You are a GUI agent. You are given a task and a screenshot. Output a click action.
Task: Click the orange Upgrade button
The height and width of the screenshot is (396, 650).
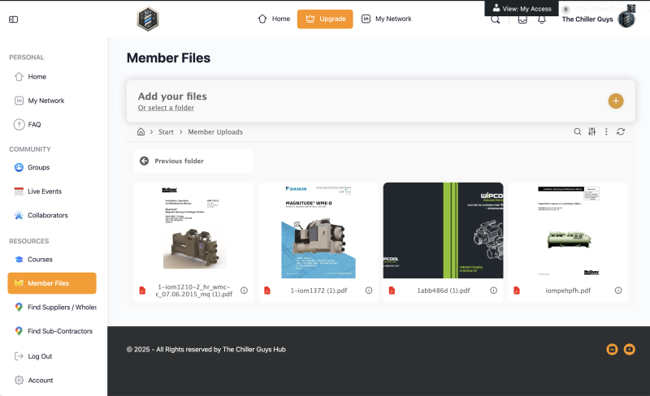click(x=325, y=19)
